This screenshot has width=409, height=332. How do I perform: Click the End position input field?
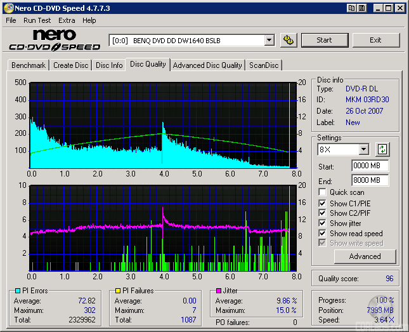(370, 180)
